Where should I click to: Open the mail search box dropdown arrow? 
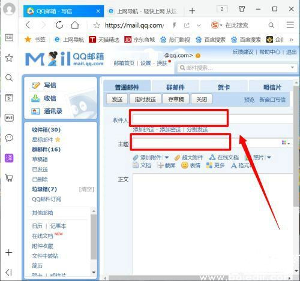292,68
